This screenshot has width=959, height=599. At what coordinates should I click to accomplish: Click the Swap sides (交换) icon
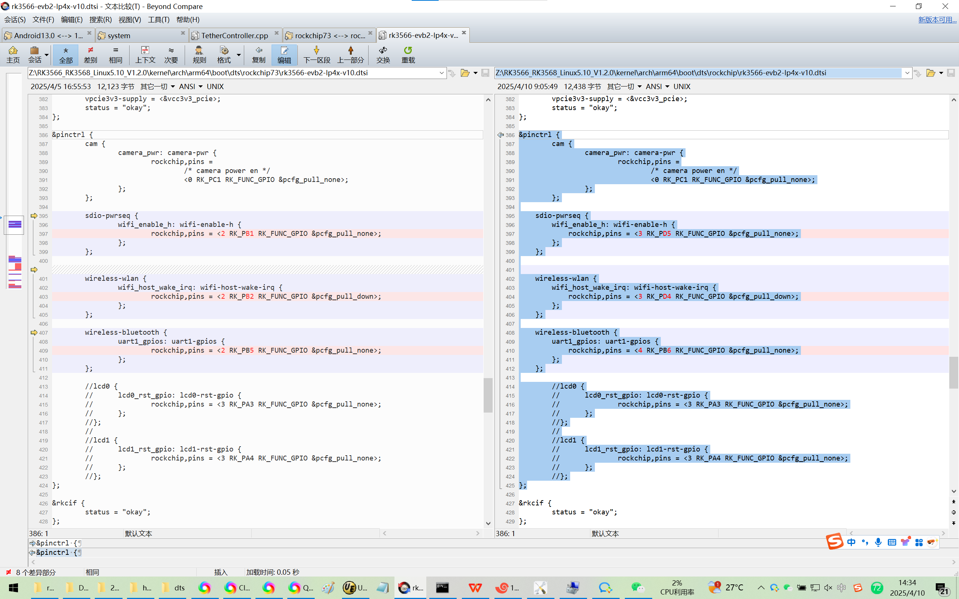383,54
